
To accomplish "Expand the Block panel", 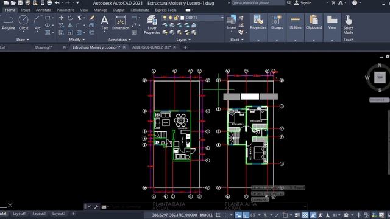I will [x=237, y=40].
